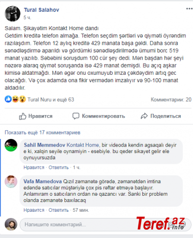193x238 pixels.
Task: Expand Показать ещё 17 комментариев
Action: [42, 133]
